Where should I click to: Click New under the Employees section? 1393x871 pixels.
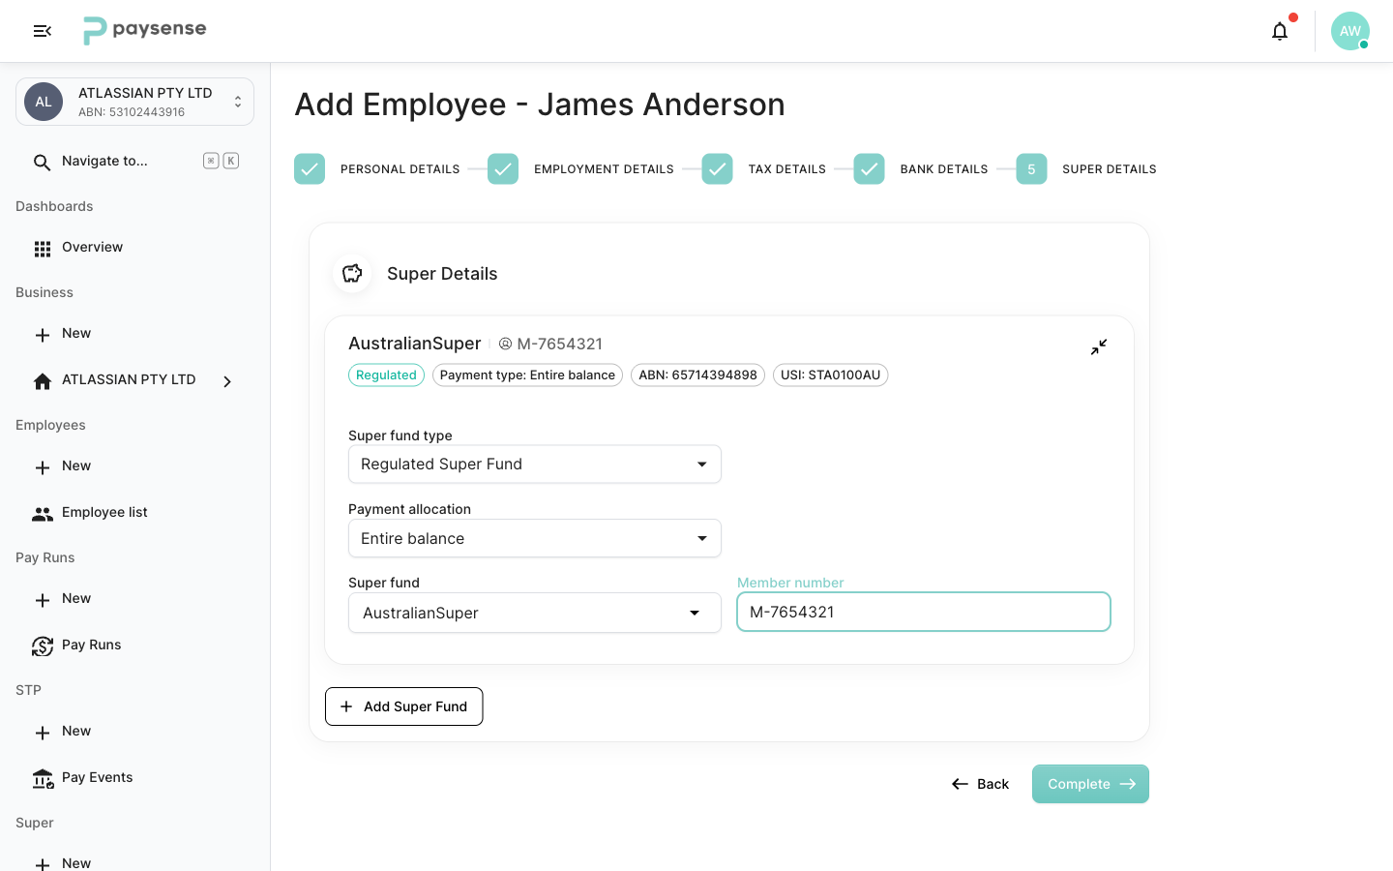[76, 466]
